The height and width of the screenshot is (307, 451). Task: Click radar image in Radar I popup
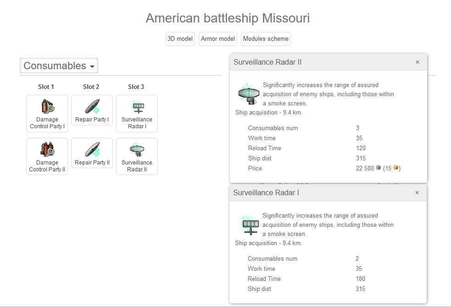point(250,224)
